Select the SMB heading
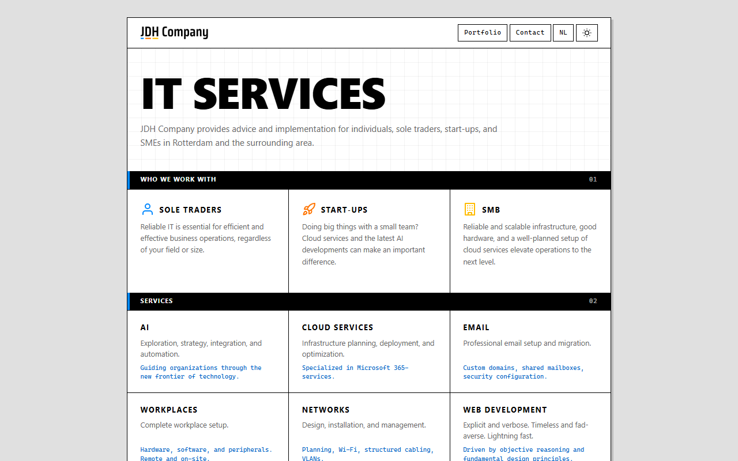Screen dimensions: 738x461 (x=491, y=210)
